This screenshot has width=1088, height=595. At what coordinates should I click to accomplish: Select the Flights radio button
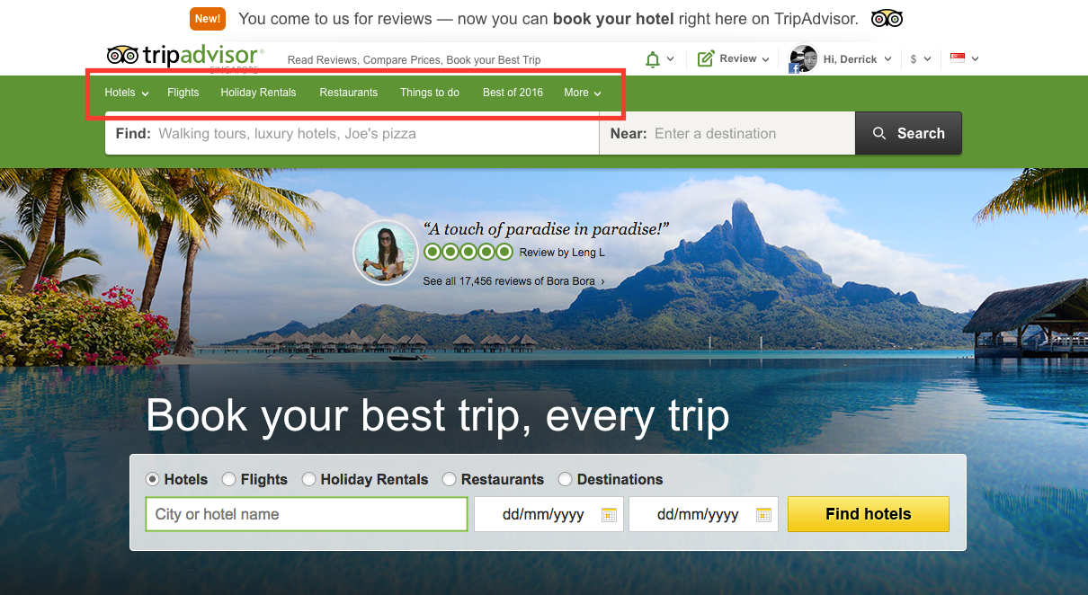pos(229,480)
